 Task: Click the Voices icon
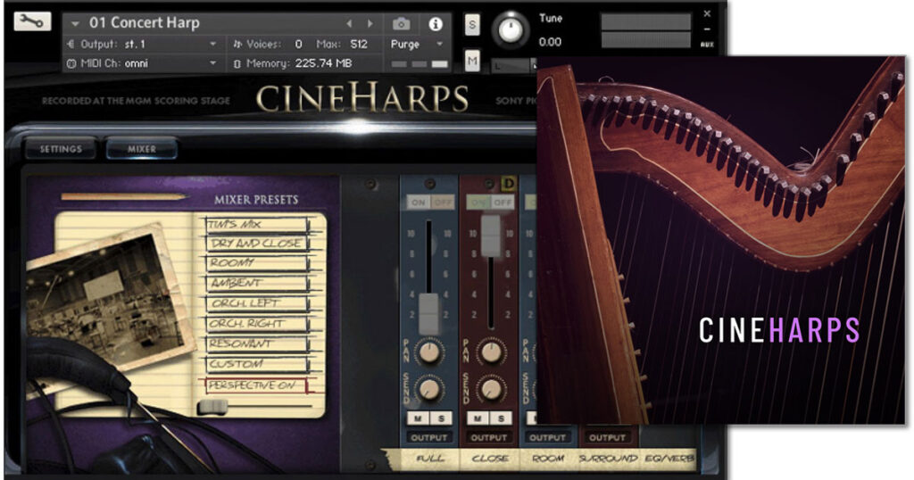[x=237, y=45]
